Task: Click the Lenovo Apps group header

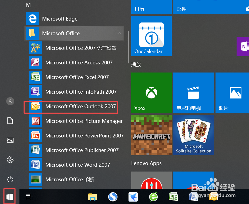Action: click(x=146, y=163)
